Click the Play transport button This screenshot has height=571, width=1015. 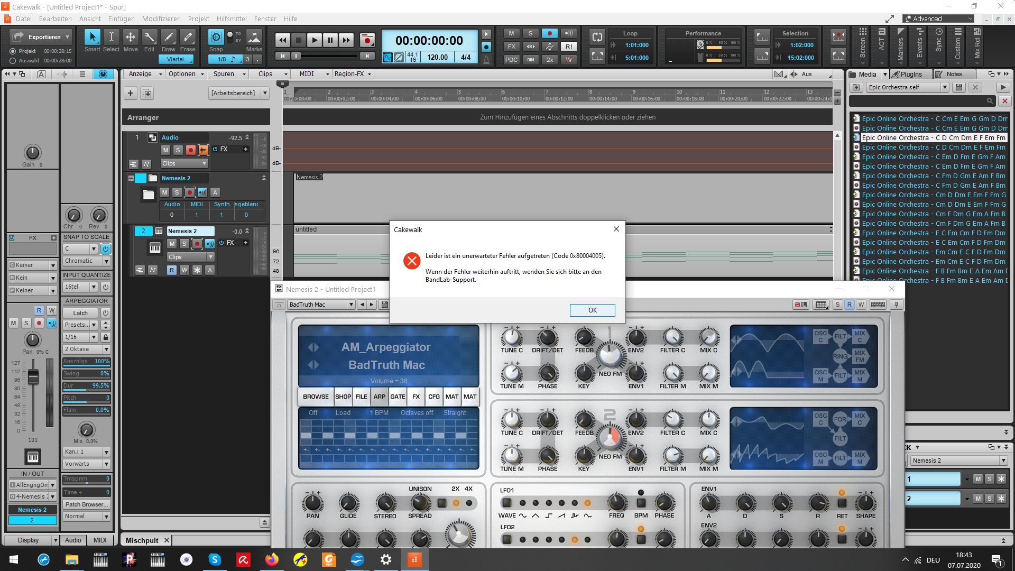click(314, 40)
